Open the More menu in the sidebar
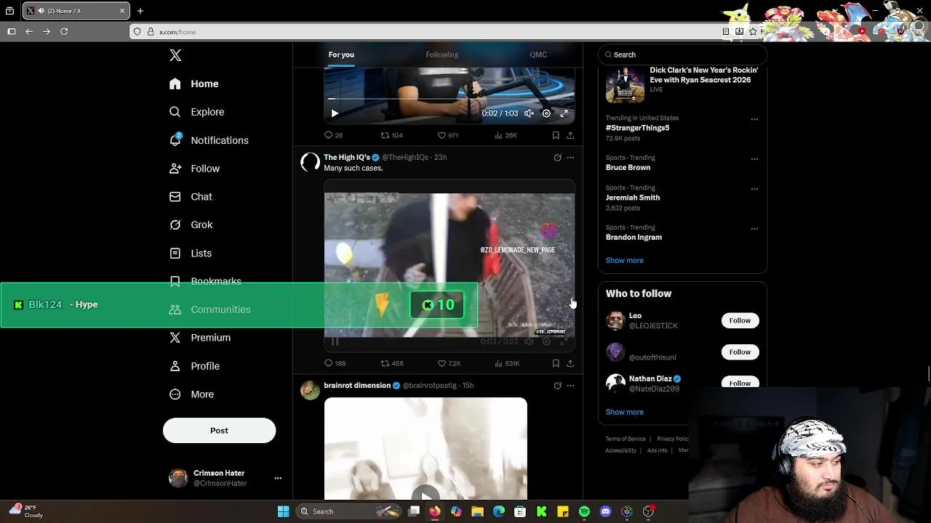This screenshot has width=931, height=523. click(191, 394)
